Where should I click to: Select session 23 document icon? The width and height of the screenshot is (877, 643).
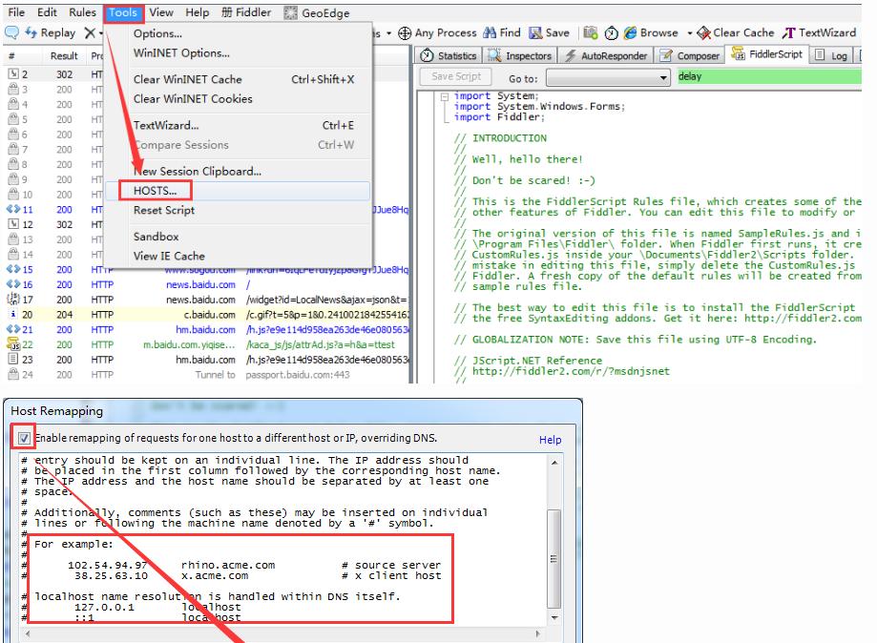[x=13, y=360]
